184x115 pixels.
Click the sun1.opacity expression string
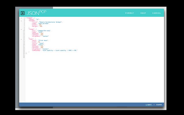pyautogui.click(x=60, y=50)
